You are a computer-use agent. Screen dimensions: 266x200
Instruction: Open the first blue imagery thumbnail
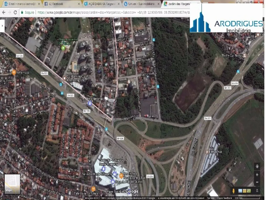(240, 191)
